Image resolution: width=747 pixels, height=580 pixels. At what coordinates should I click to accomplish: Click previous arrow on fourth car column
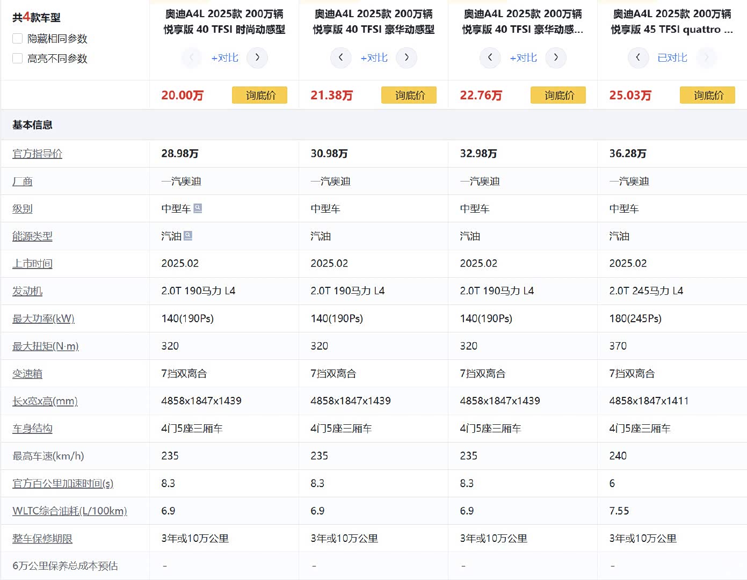(x=638, y=57)
